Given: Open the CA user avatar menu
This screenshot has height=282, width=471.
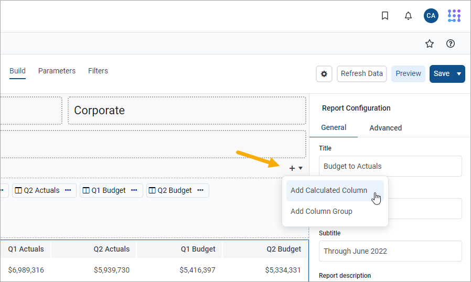Looking at the screenshot, I should (431, 16).
